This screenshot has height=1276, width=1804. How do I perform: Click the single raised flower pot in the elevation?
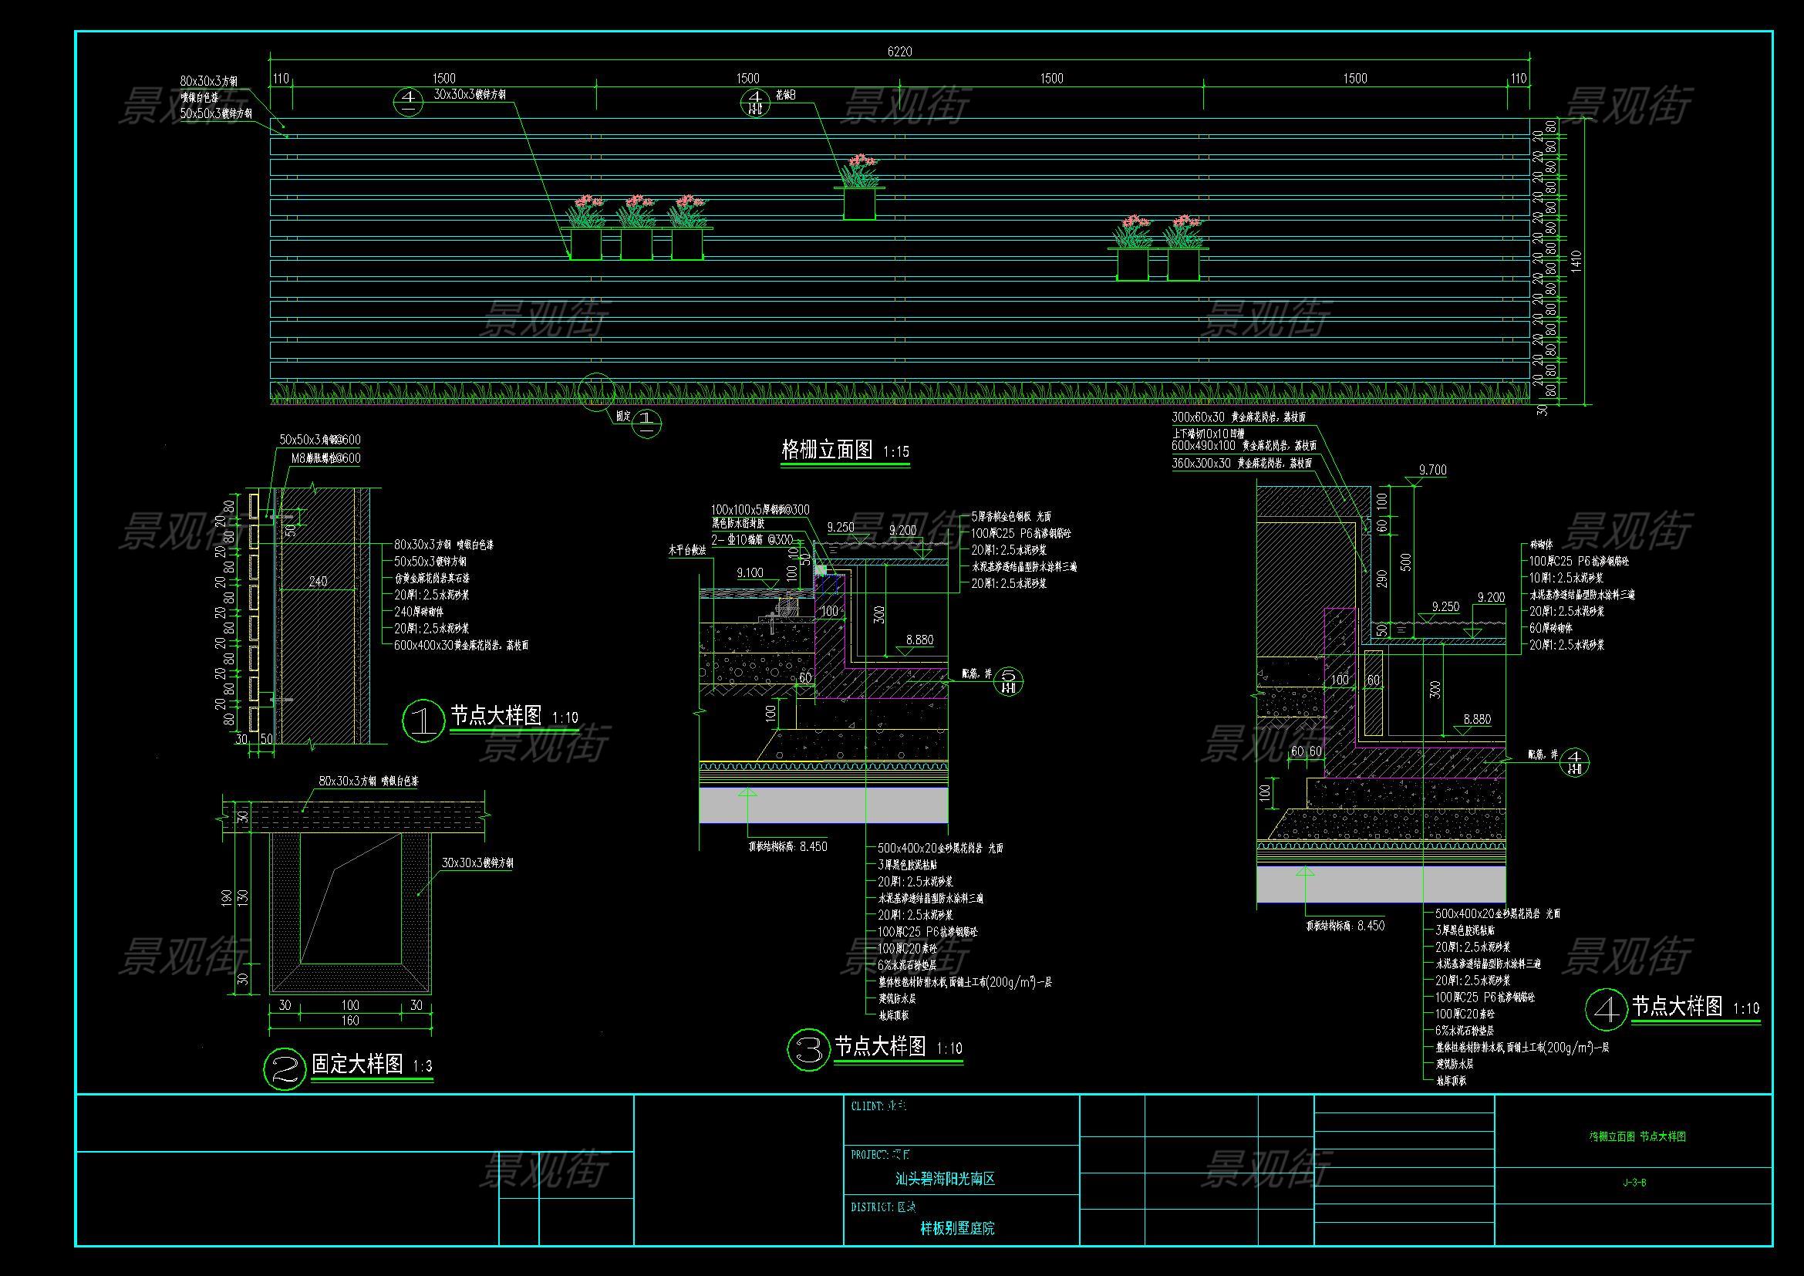pos(859,203)
